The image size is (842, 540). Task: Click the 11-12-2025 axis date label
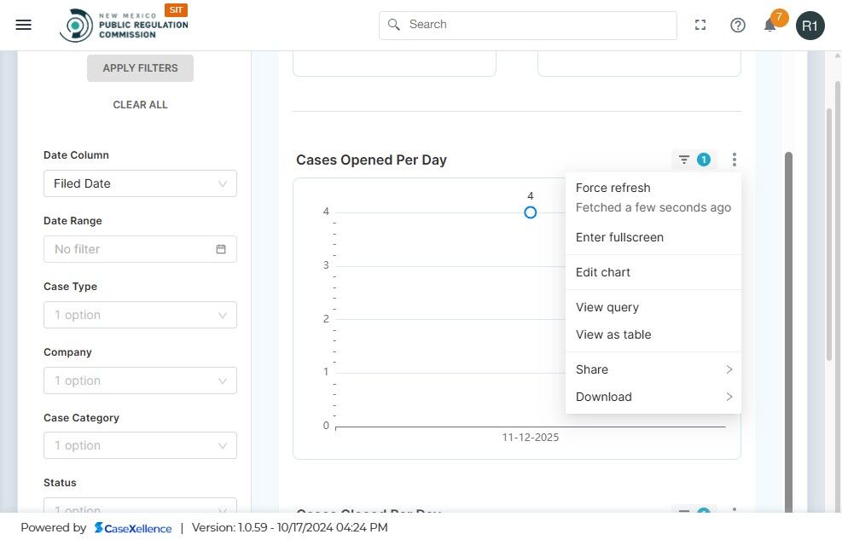(530, 438)
